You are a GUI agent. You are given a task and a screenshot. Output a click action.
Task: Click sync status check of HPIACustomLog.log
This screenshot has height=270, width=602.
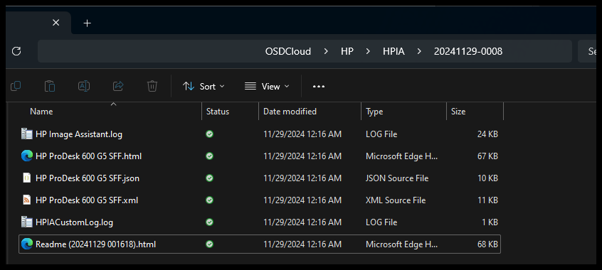coord(210,222)
